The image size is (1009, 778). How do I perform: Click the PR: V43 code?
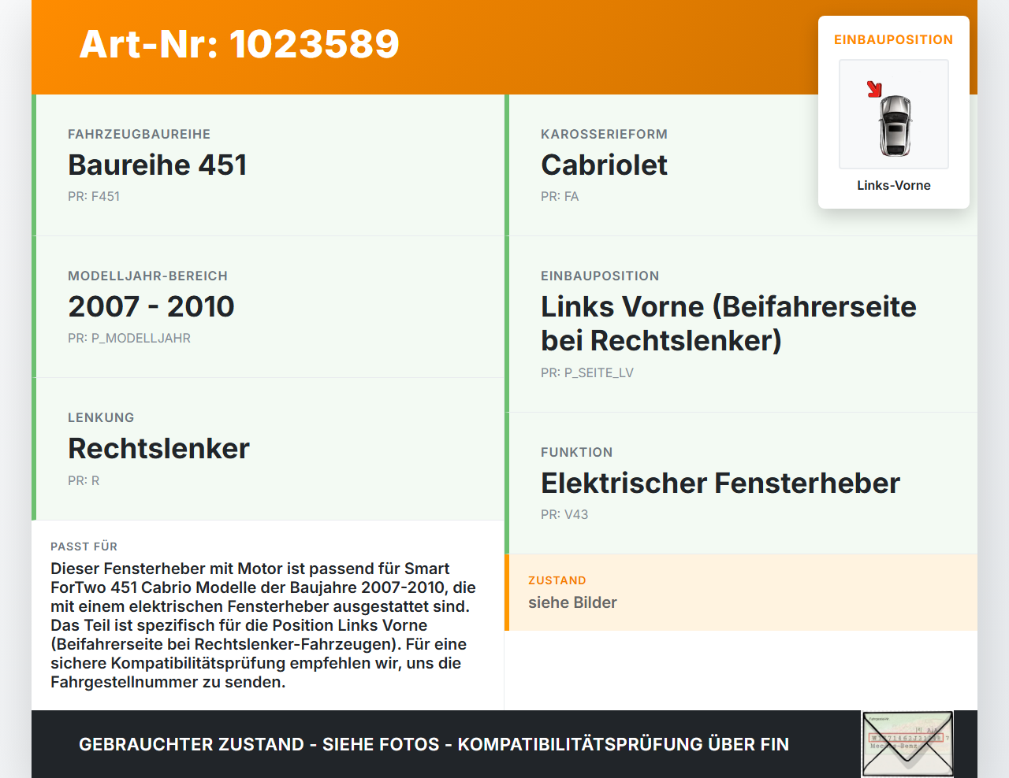coord(564,514)
